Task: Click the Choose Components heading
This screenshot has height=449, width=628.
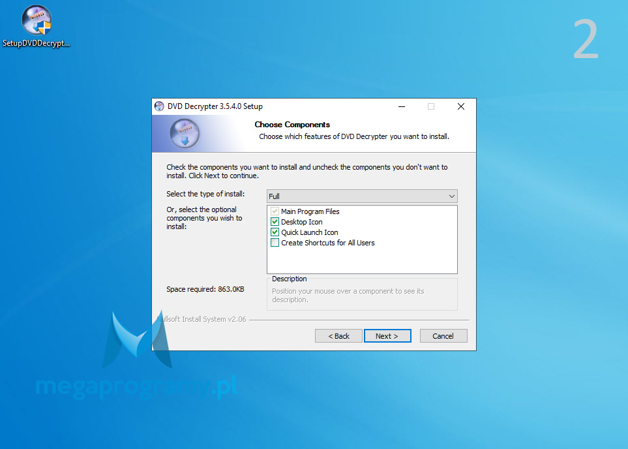Action: 292,124
